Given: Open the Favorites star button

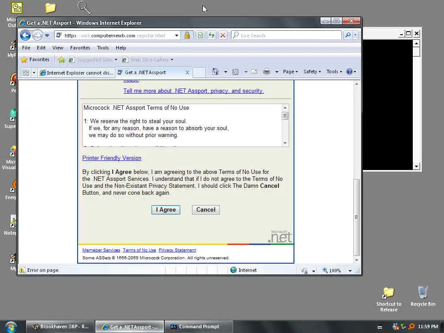Looking at the screenshot, I should [36, 59].
